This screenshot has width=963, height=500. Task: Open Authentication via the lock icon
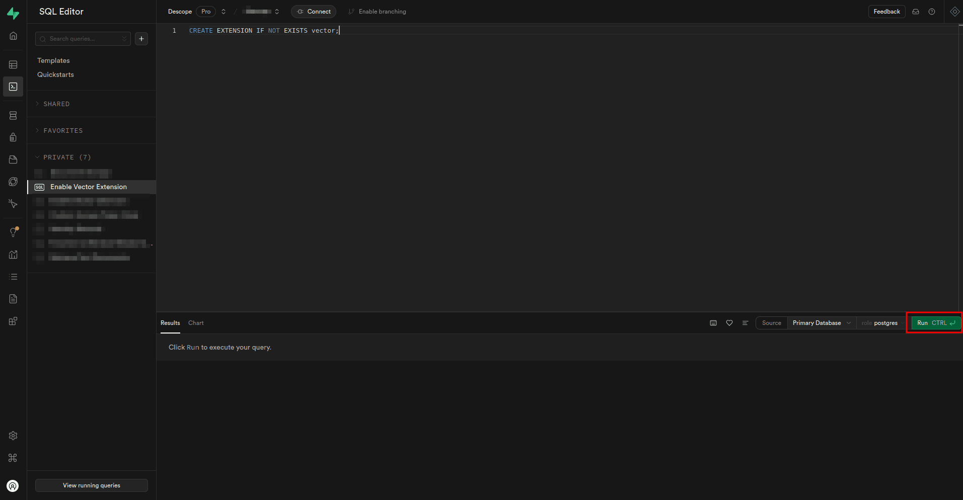click(x=13, y=137)
